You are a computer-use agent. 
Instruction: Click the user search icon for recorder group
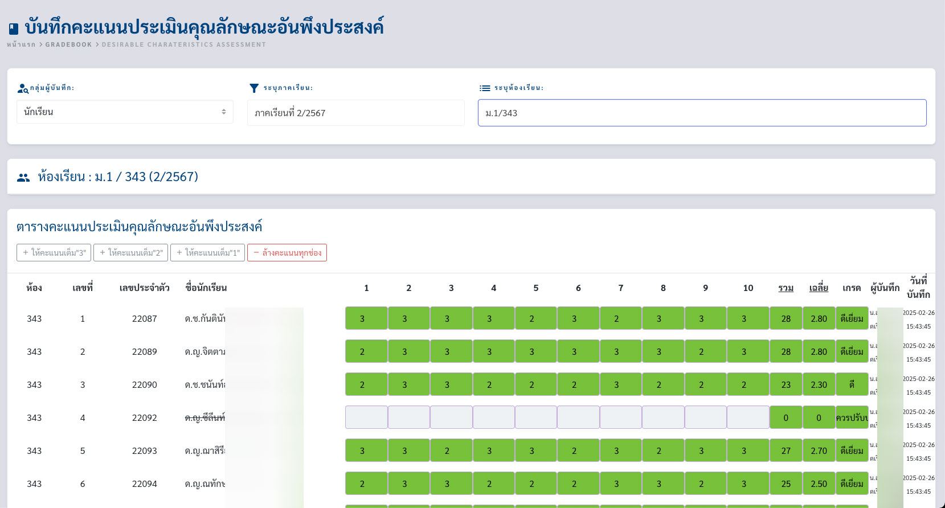(x=23, y=88)
